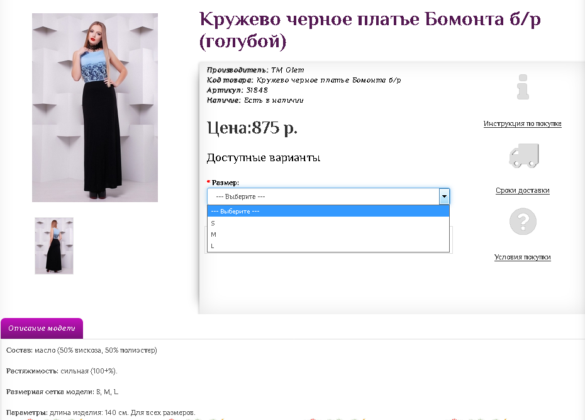This screenshot has width=585, height=420.
Task: Click the Размер select field
Action: (x=328, y=196)
